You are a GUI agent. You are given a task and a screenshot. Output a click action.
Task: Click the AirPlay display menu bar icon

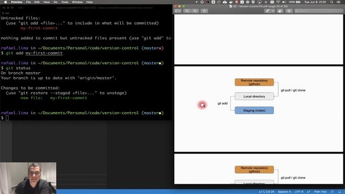(x=260, y=2)
